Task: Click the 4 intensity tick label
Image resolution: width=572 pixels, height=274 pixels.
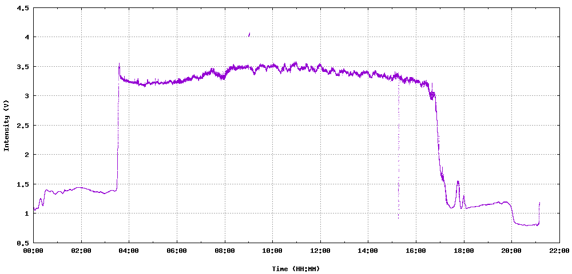Action: tap(27, 37)
